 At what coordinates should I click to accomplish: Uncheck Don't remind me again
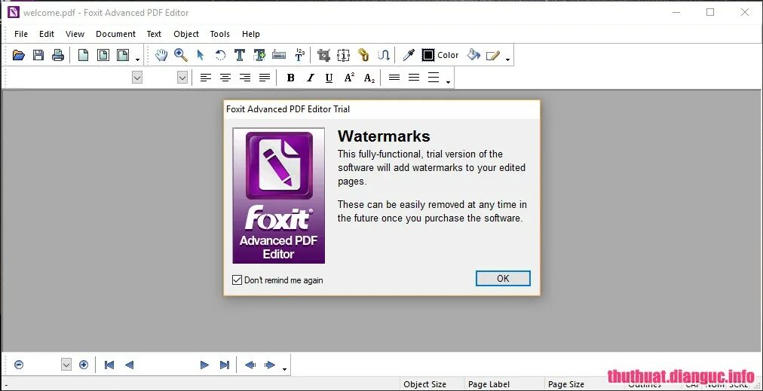237,280
